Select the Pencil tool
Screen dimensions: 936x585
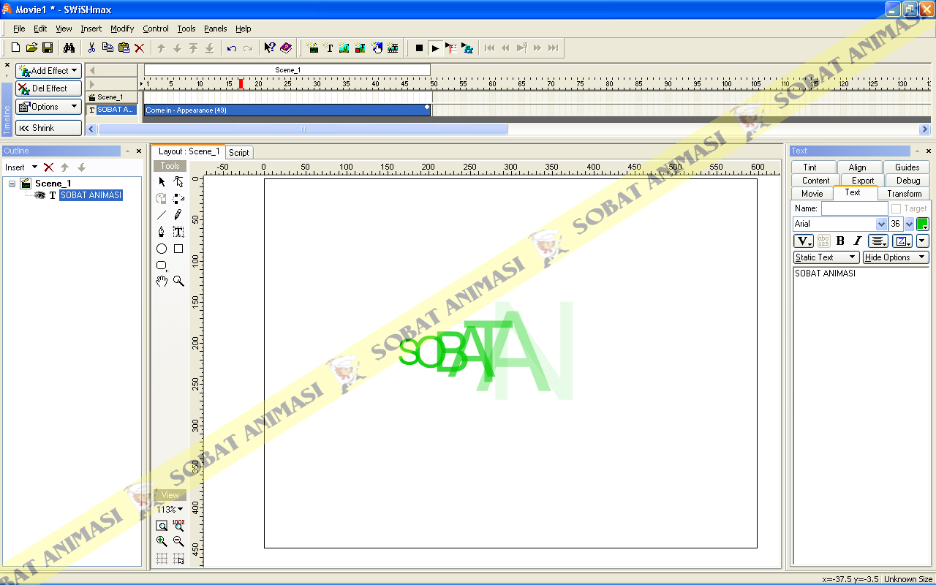(177, 214)
